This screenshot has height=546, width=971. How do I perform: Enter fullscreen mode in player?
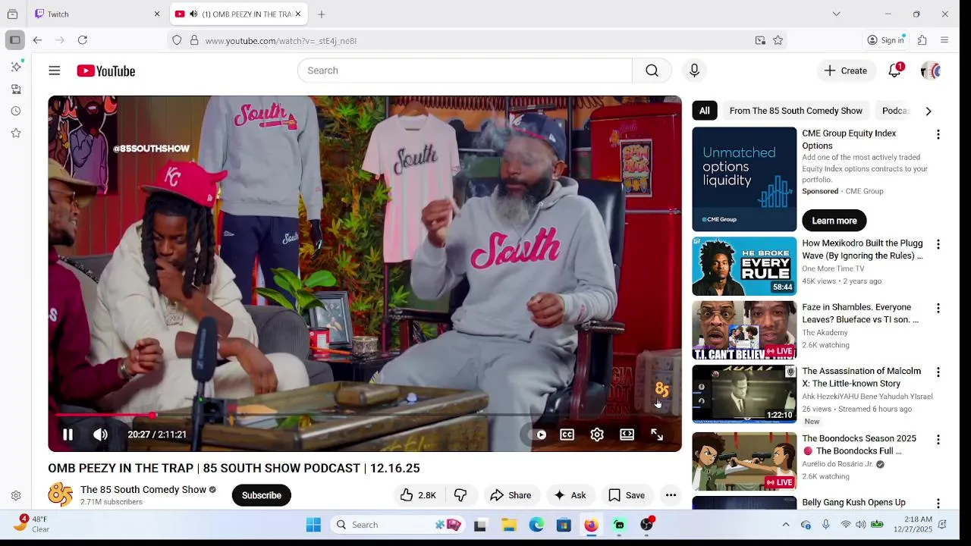click(x=657, y=435)
